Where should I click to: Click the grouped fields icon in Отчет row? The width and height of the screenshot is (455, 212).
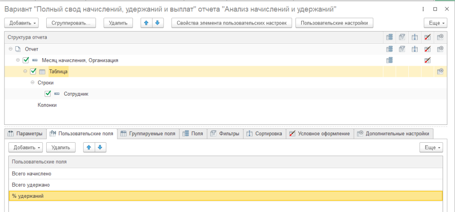coord(389,49)
